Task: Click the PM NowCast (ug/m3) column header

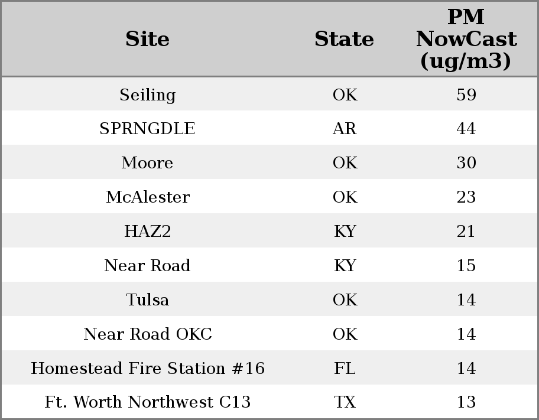Action: (x=466, y=39)
